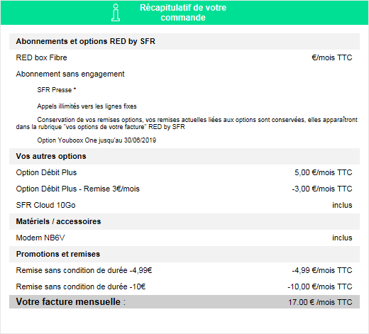Click the 'Option Débit Plus' label
Viewport: 369px width, 334px height.
coord(46,172)
